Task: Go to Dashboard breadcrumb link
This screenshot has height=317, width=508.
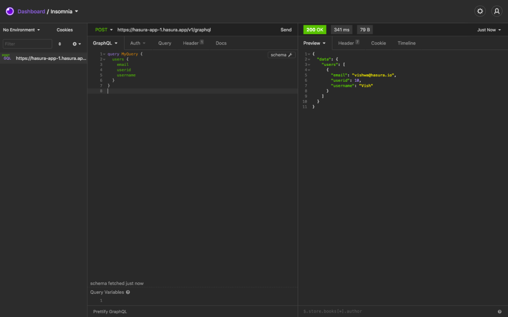Action: pos(31,11)
